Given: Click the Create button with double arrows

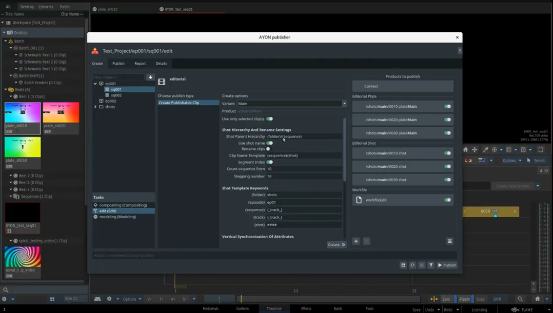Looking at the screenshot, I should (337, 245).
